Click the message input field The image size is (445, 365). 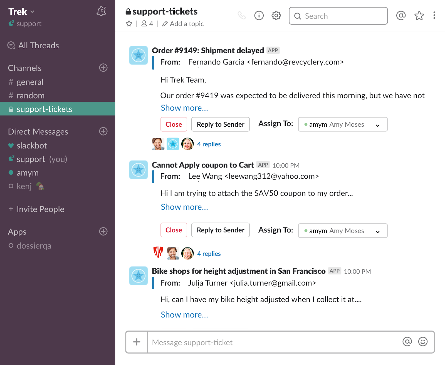tap(274, 342)
